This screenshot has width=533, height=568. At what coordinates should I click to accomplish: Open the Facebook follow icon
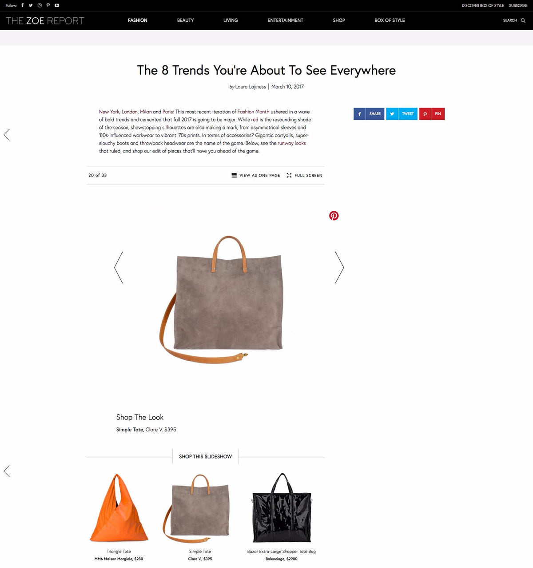22,5
